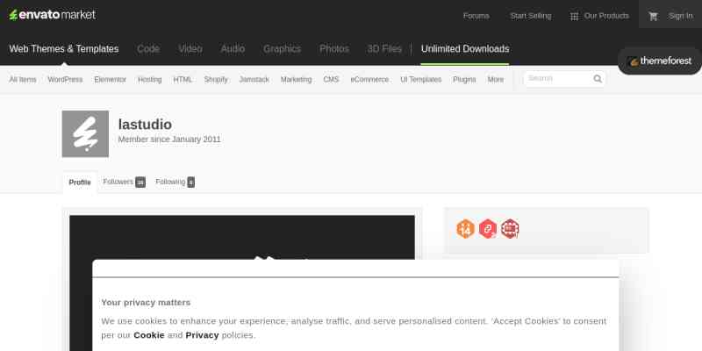
Task: Open the Shopify submenu
Action: coord(216,80)
